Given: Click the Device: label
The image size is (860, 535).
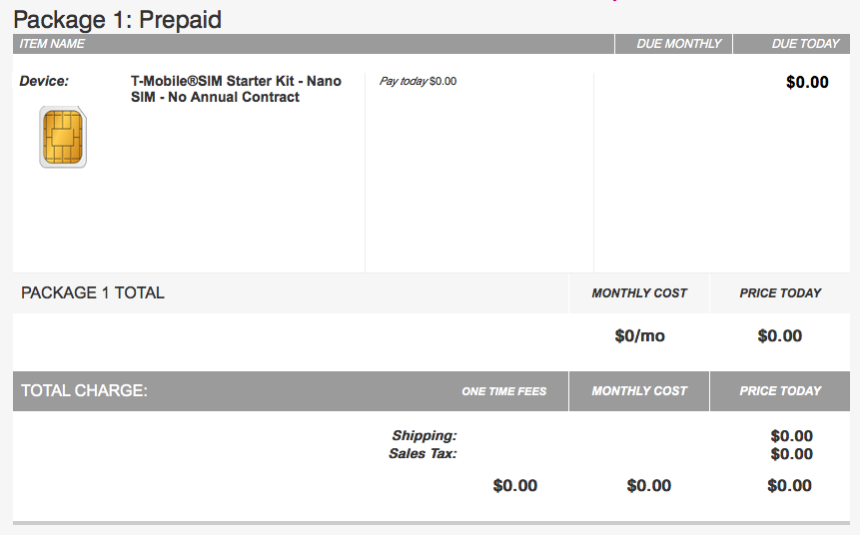Looking at the screenshot, I should click(x=44, y=81).
